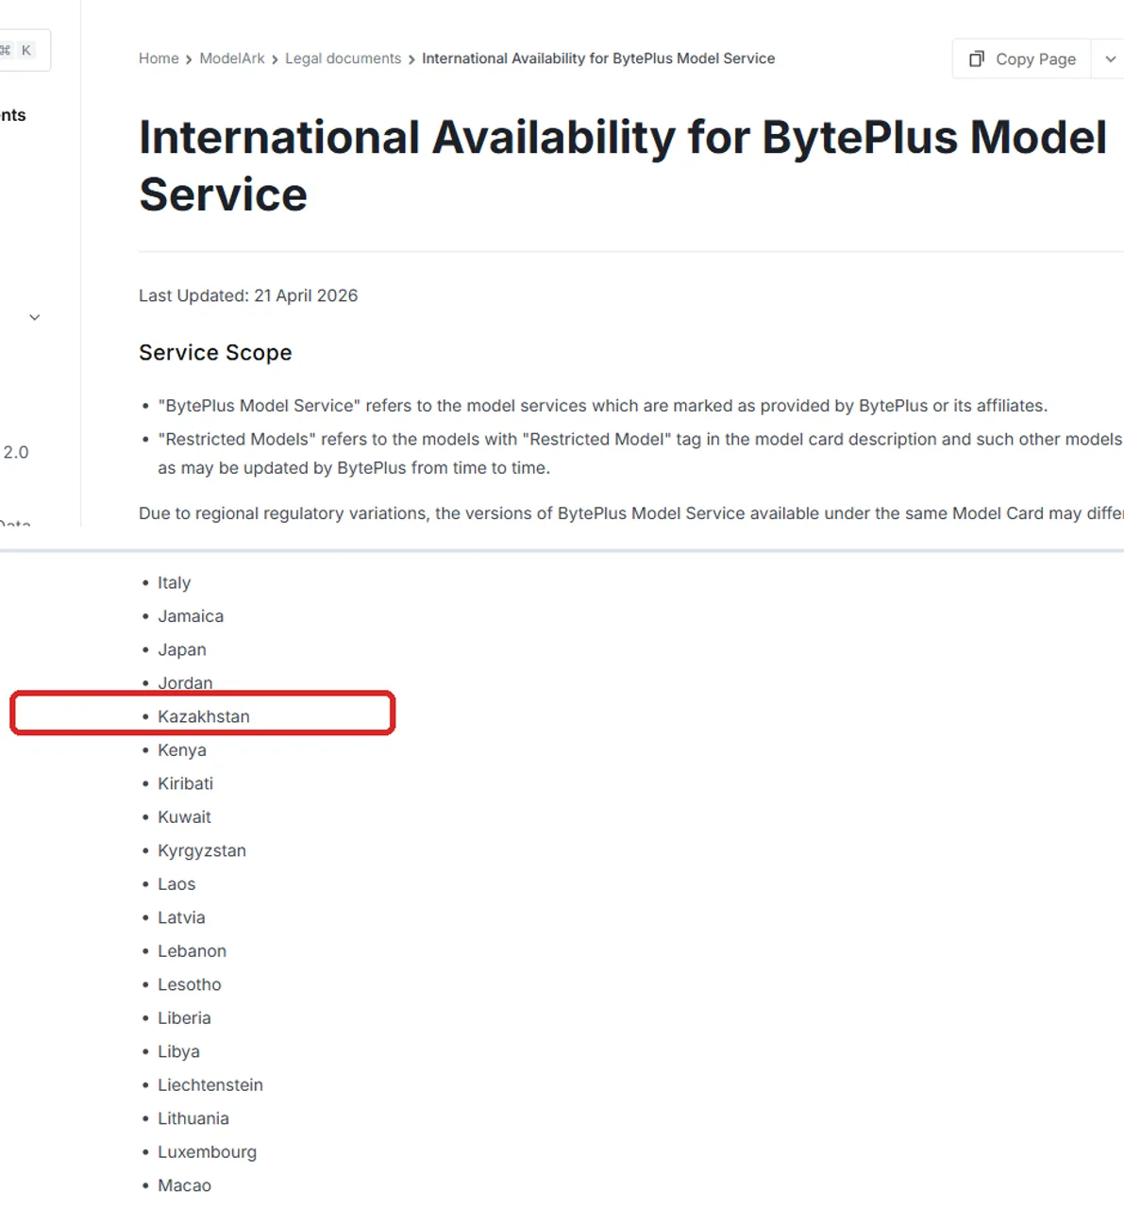
Task: Click the bullet defining BytePlus Model Service
Action: pyautogui.click(x=602, y=406)
